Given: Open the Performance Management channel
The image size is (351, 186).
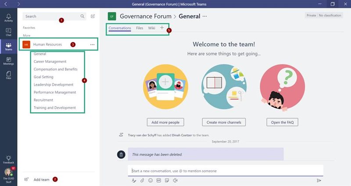Looking at the screenshot, I should [x=55, y=92].
